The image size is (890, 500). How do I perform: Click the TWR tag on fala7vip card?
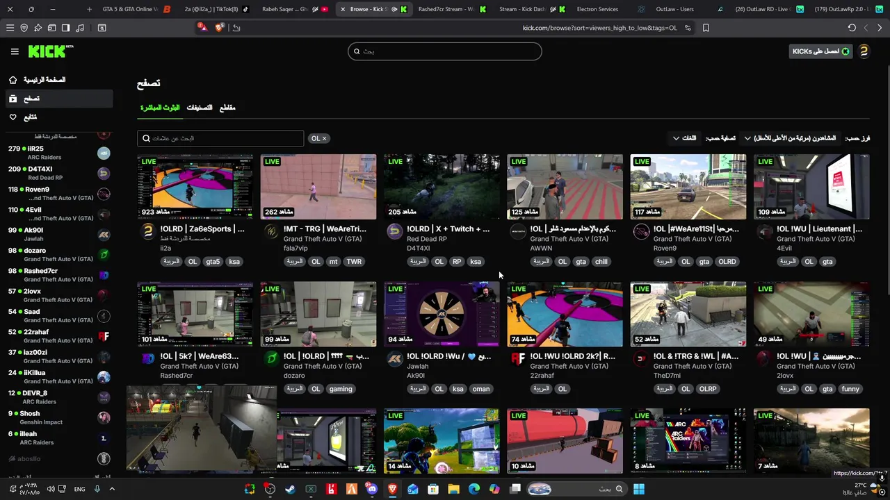[354, 262]
